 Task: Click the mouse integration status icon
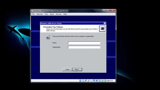click(102, 80)
